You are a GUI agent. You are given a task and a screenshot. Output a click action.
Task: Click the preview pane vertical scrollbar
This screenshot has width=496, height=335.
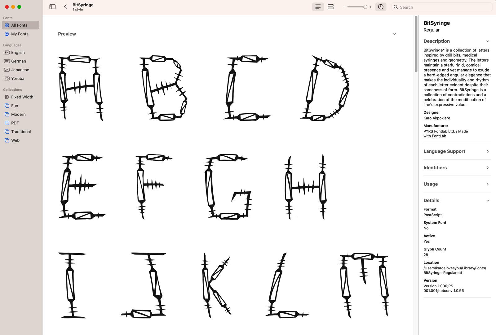click(x=416, y=44)
